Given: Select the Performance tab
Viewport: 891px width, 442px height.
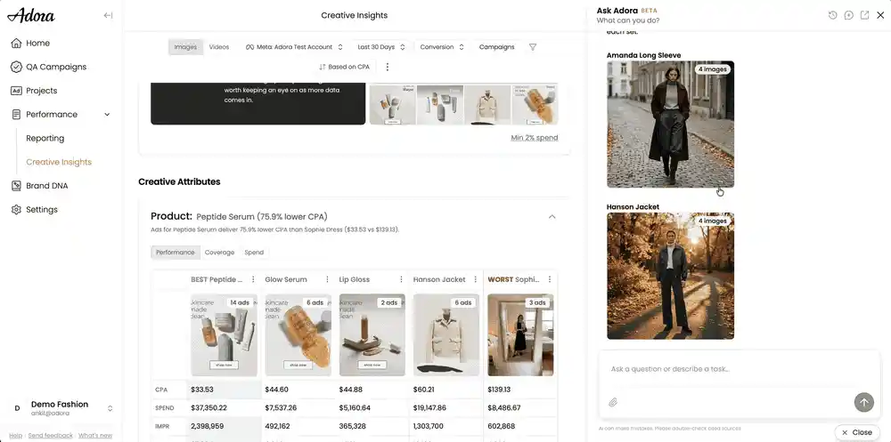Looking at the screenshot, I should tap(175, 253).
